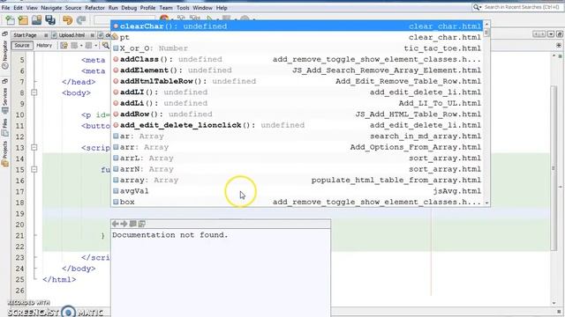The image size is (565, 317).
Task: Open the document list dropdown arrow
Action: [x=551, y=34]
